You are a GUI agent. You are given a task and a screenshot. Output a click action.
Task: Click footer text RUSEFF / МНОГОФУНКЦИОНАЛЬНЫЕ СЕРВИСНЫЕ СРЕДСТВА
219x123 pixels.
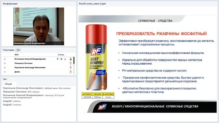coord(155,106)
